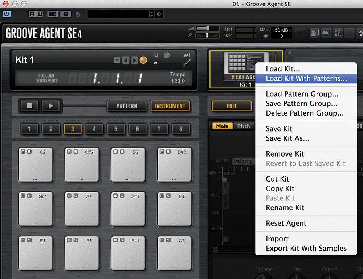Switch pads to Instrument mode

point(170,106)
